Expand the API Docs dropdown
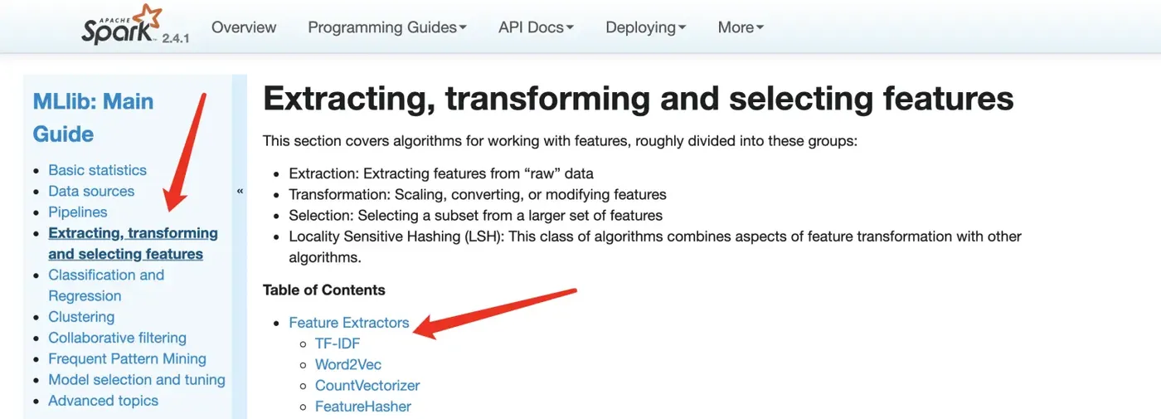 [x=536, y=27]
